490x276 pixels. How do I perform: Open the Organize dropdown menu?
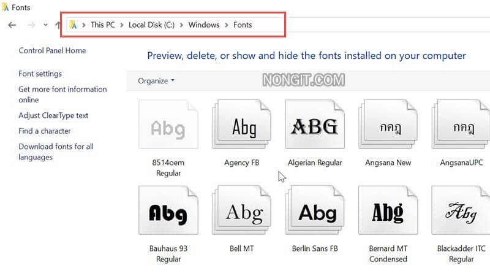coord(156,81)
